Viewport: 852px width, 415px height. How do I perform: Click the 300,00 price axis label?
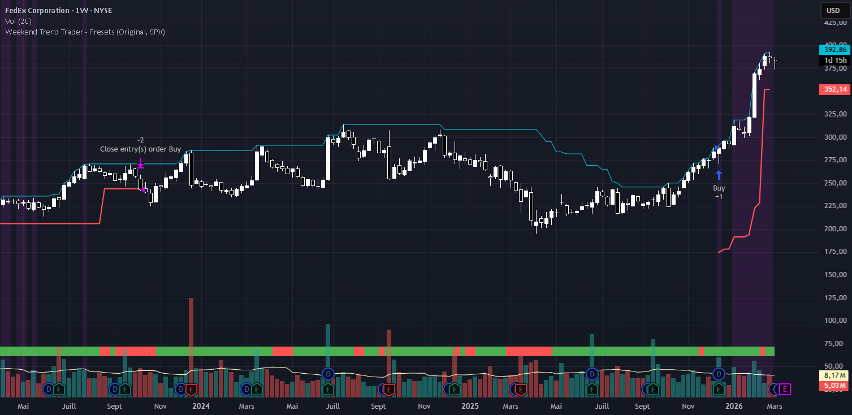click(x=835, y=137)
